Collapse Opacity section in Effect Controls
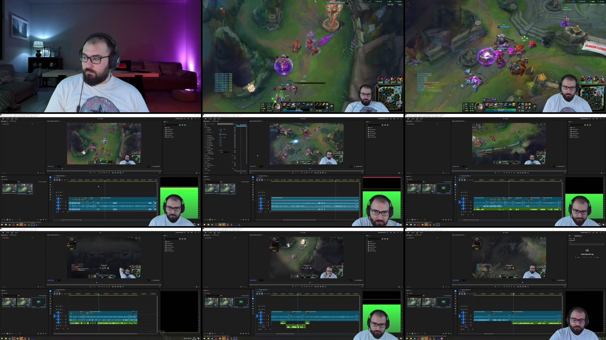The width and height of the screenshot is (606, 340). click(x=205, y=147)
